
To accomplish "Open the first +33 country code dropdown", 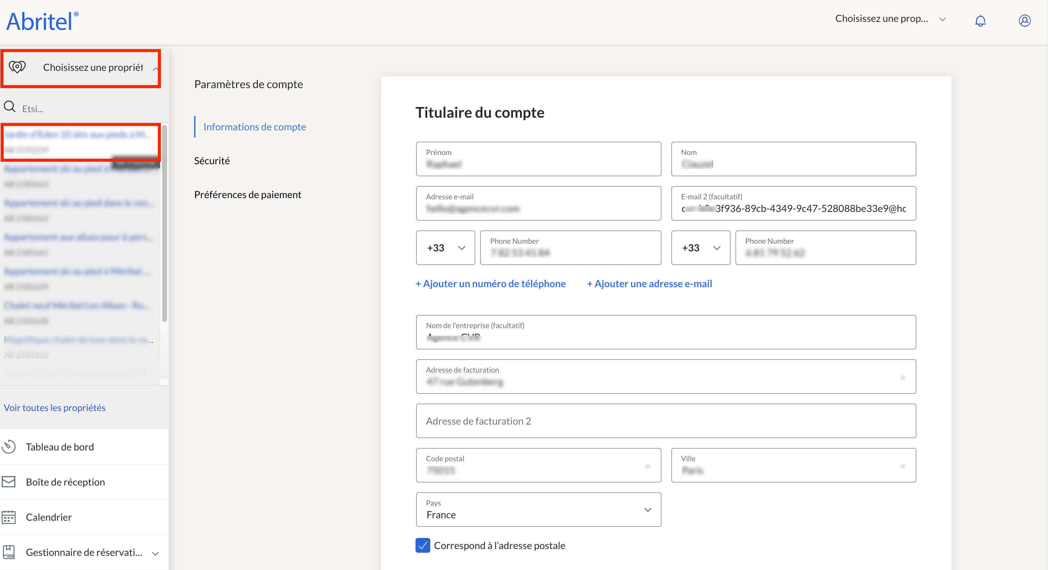I will [x=445, y=248].
